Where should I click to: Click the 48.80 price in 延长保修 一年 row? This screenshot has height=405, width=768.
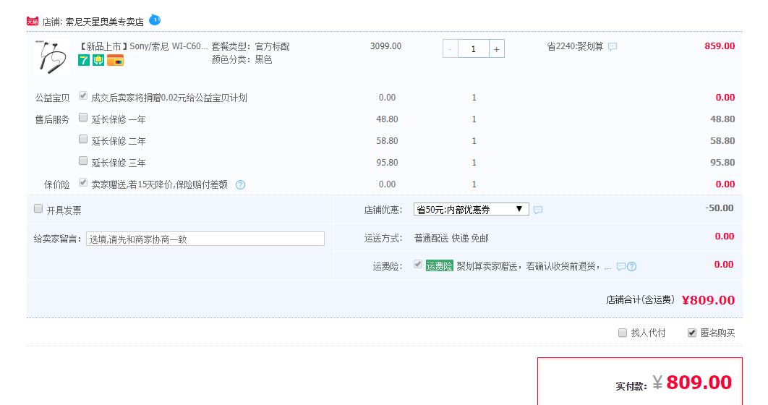click(x=387, y=119)
